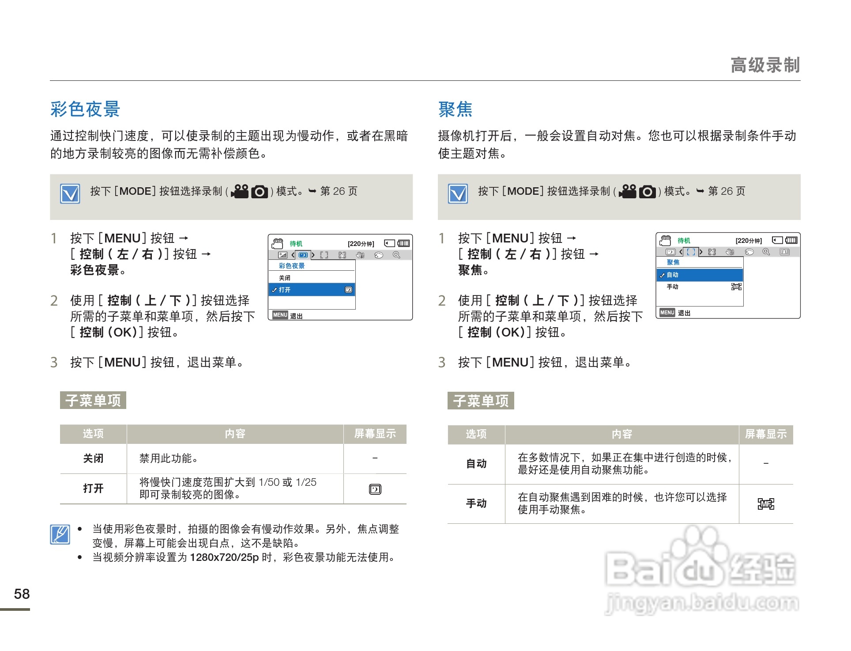The width and height of the screenshot is (851, 651).
Task: Open the digital effect palette icon
Action: (379, 255)
